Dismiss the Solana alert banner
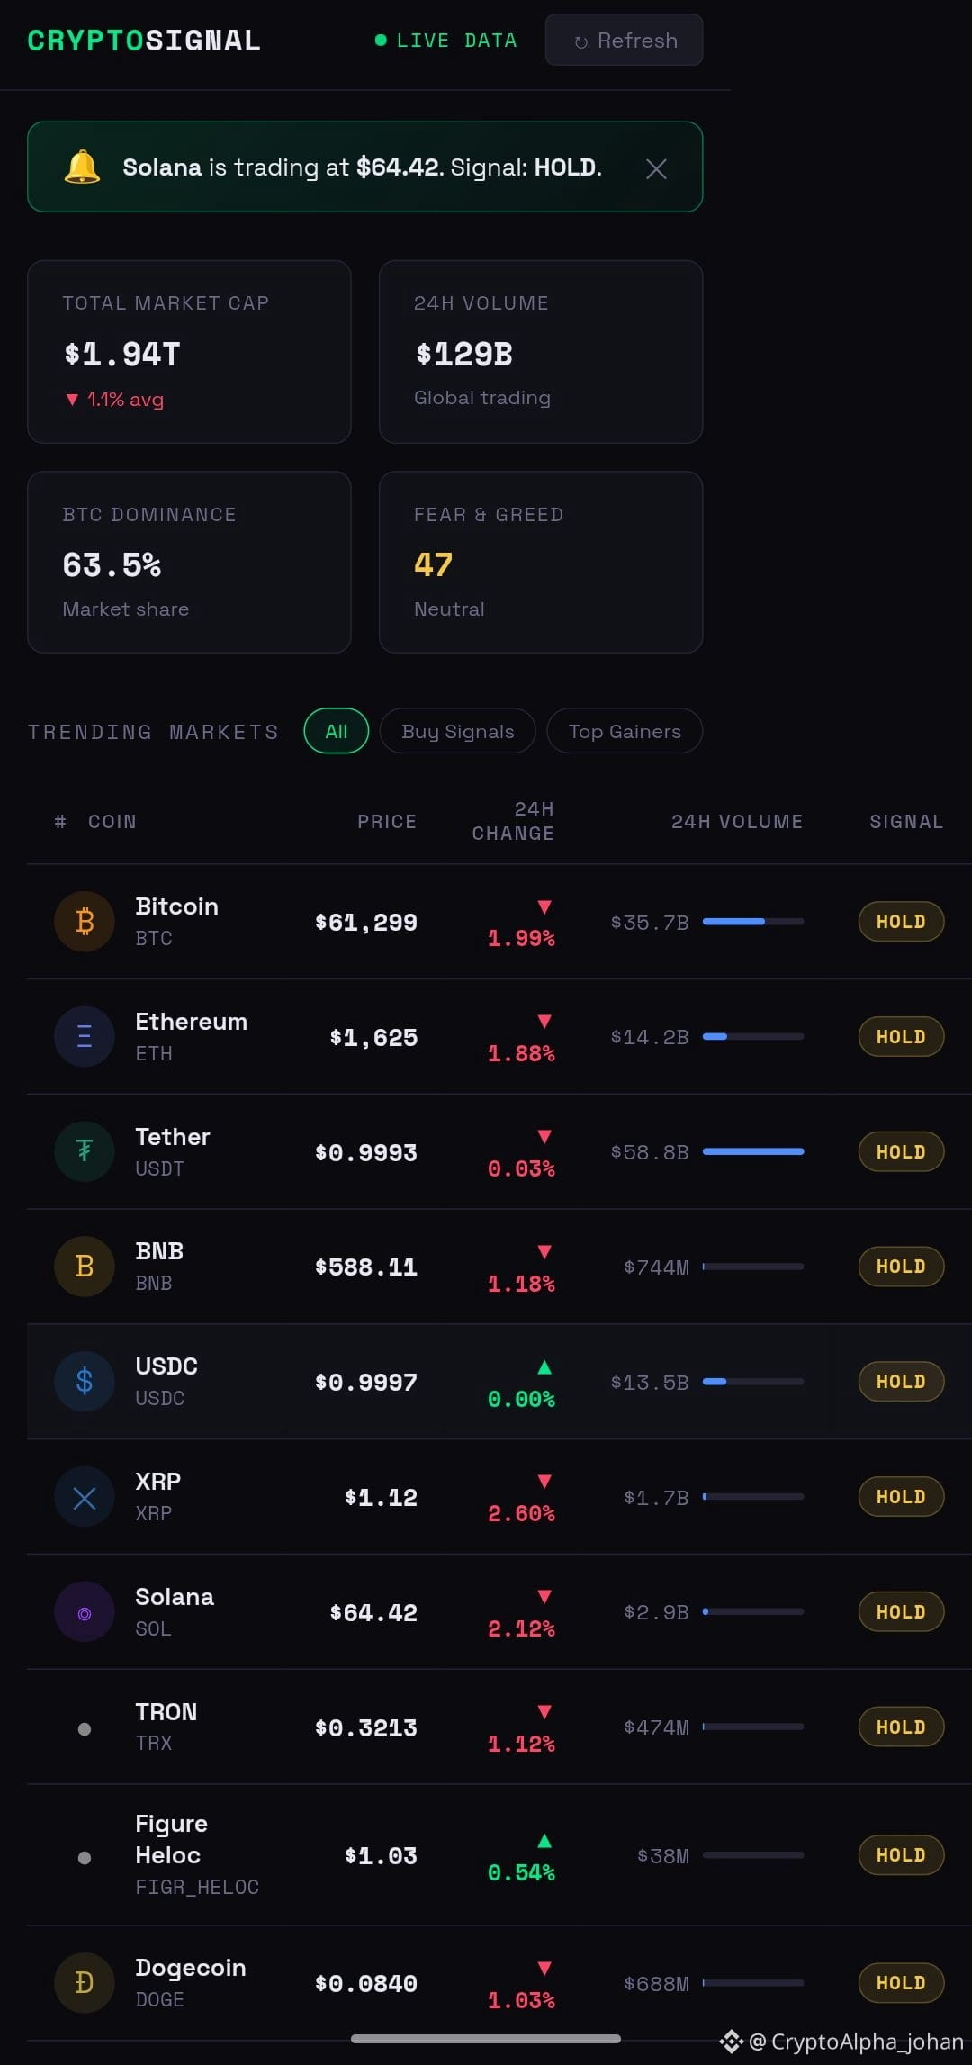Image resolution: width=972 pixels, height=2065 pixels. 656,168
